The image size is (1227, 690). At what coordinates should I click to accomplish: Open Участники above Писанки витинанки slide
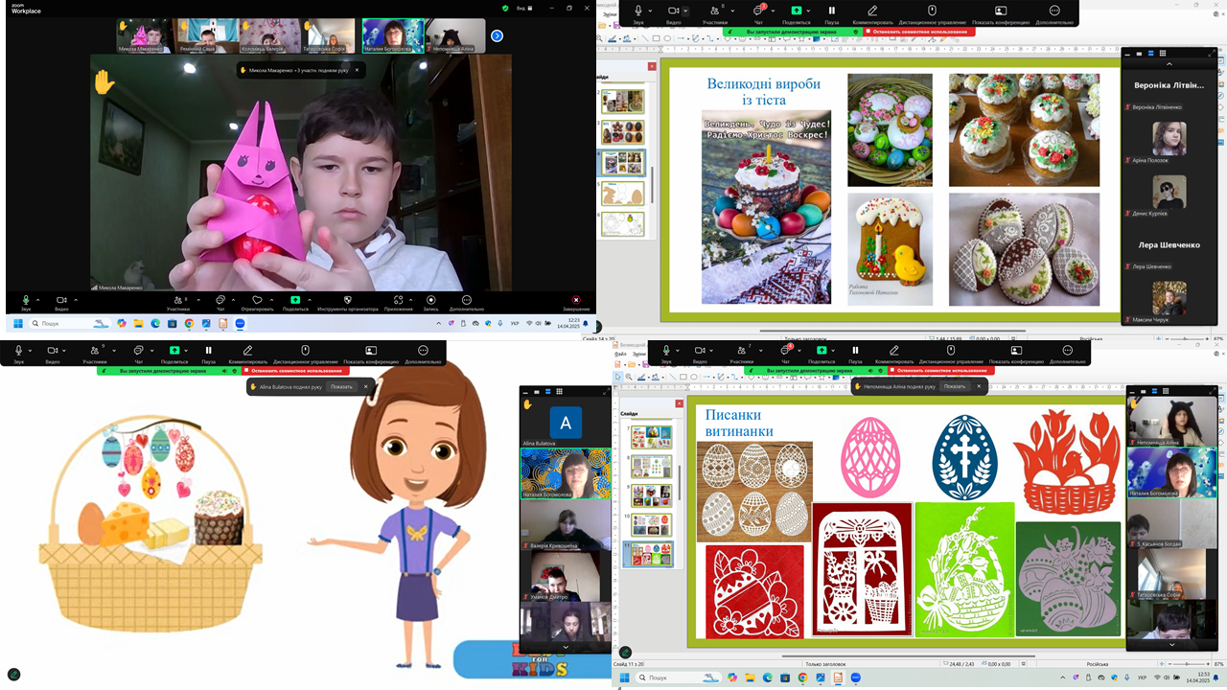[x=741, y=352]
